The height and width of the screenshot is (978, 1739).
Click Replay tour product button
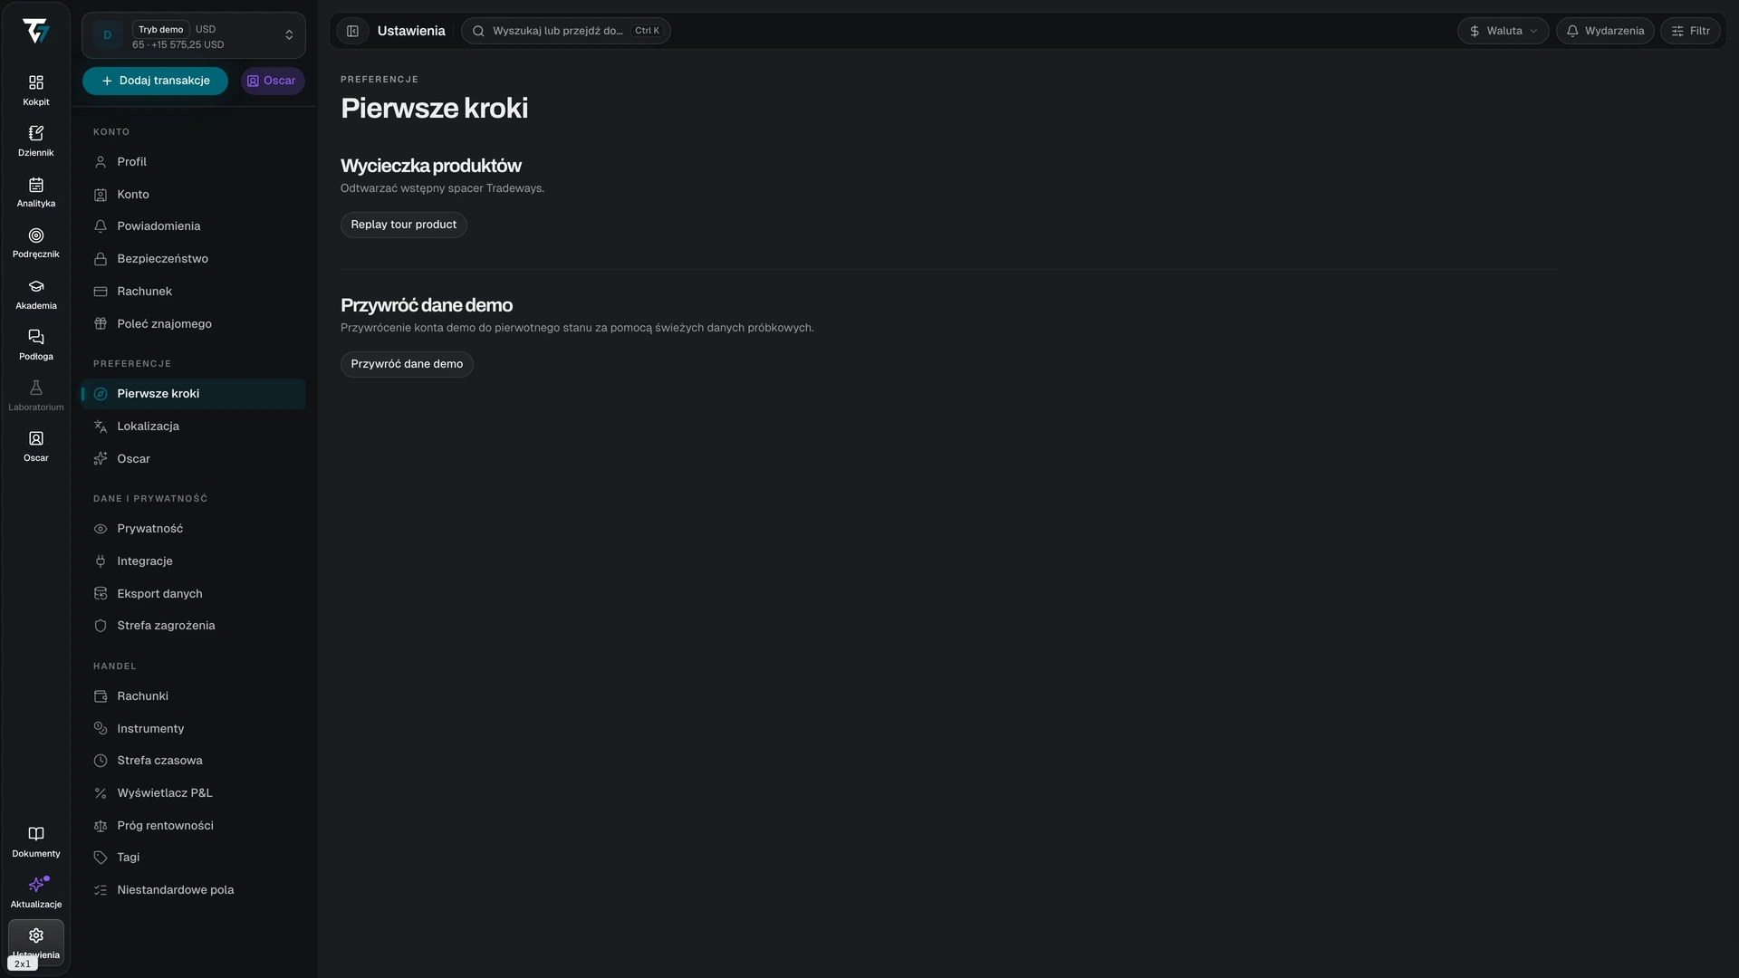[x=404, y=225]
